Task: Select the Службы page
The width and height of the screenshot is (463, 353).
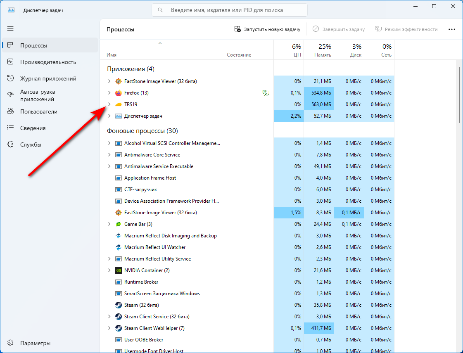Action: click(50, 145)
